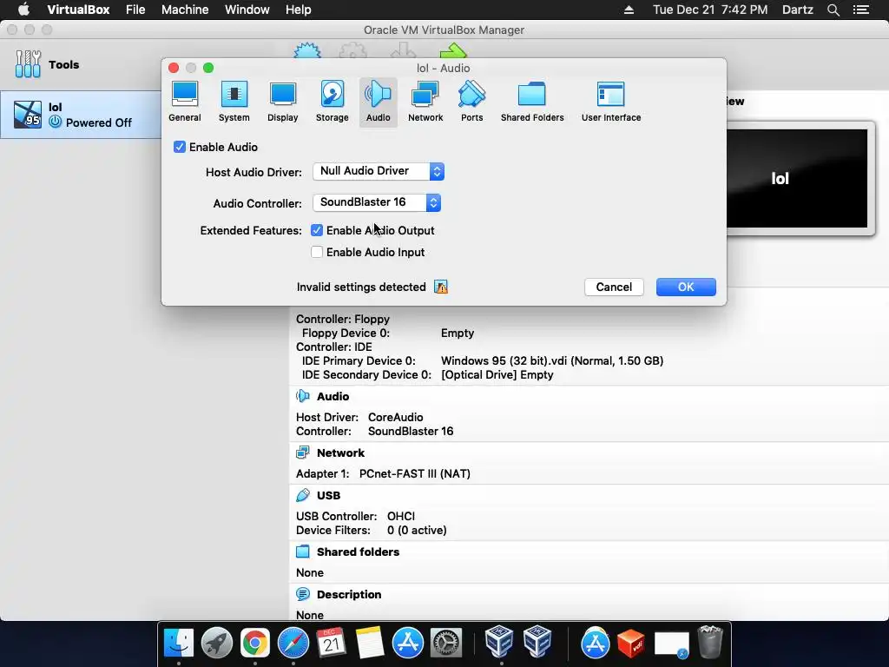Open the General settings section
The image size is (889, 667).
point(184,102)
